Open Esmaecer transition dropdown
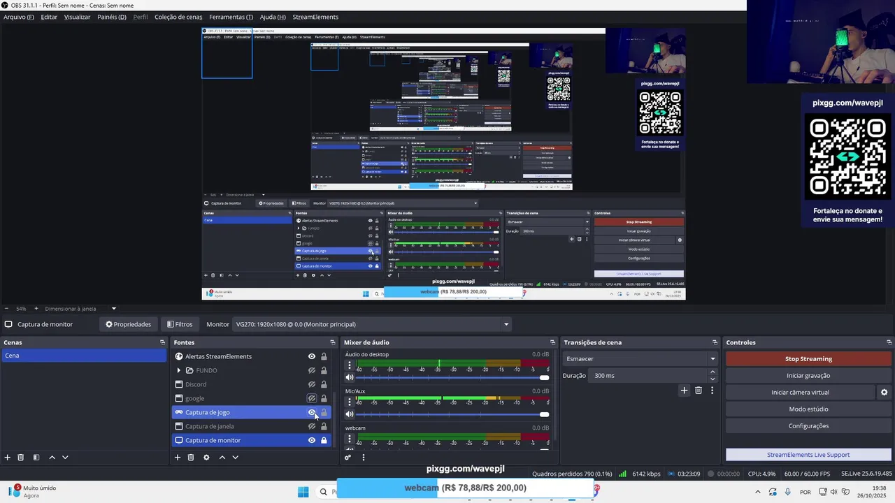The image size is (895, 503). tap(640, 359)
